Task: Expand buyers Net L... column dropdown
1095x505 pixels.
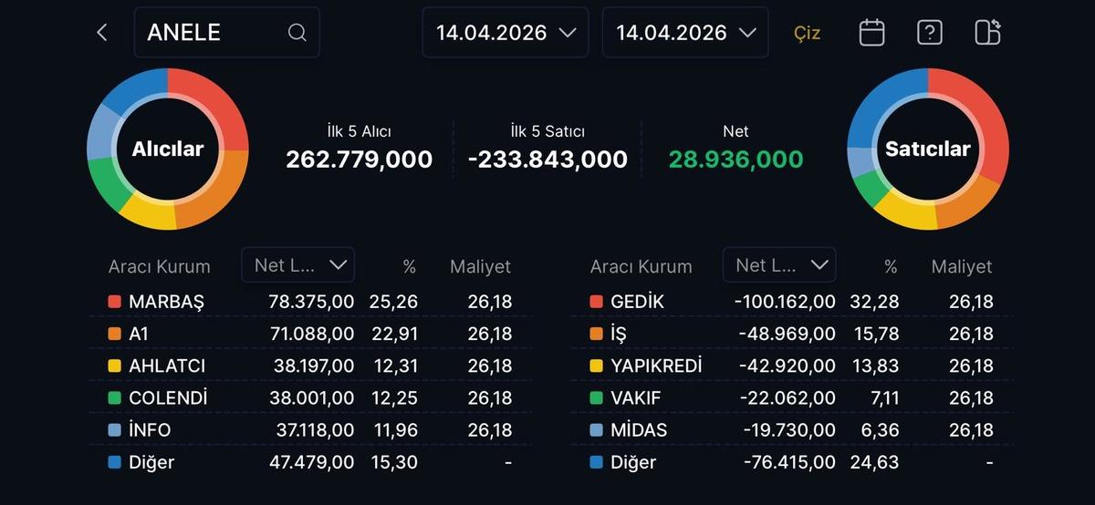Action: click(x=298, y=265)
